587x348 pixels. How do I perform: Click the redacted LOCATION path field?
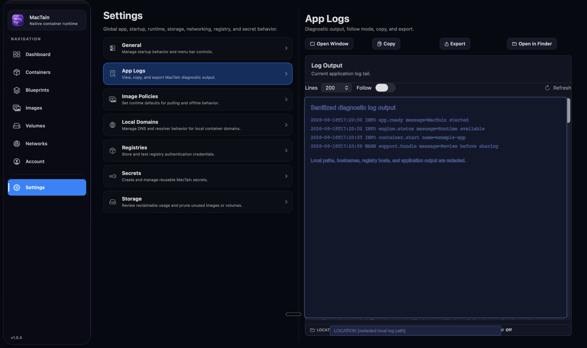click(x=415, y=330)
